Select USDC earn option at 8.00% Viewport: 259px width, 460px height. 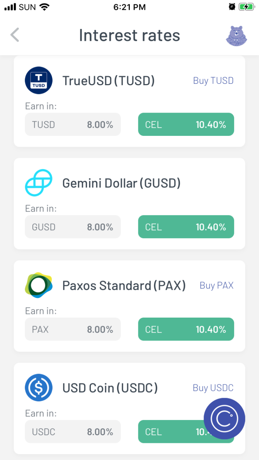(x=73, y=432)
